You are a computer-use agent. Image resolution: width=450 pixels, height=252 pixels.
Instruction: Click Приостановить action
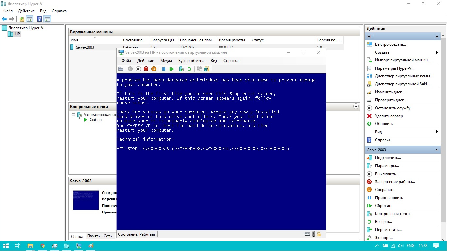tap(389, 198)
